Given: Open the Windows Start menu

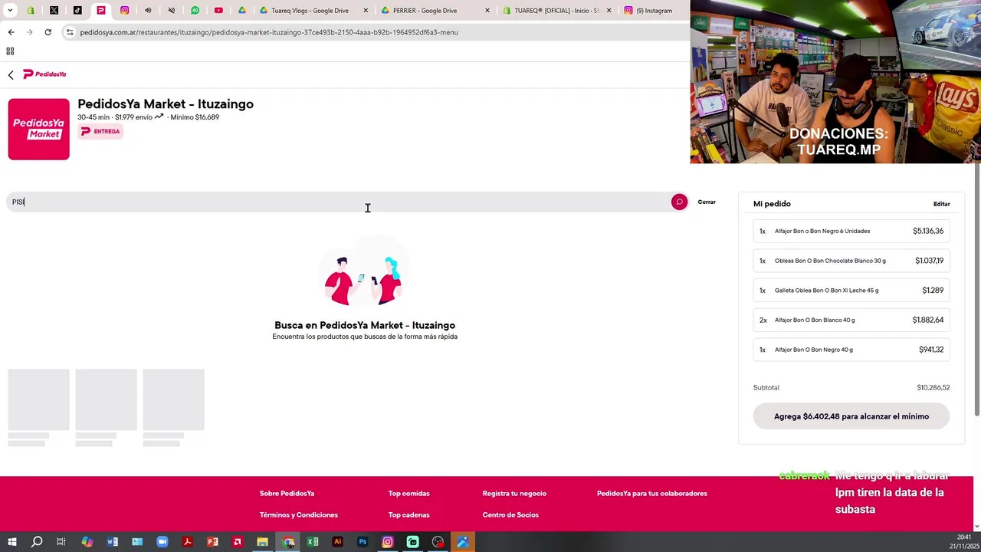Looking at the screenshot, I should pyautogui.click(x=11, y=542).
